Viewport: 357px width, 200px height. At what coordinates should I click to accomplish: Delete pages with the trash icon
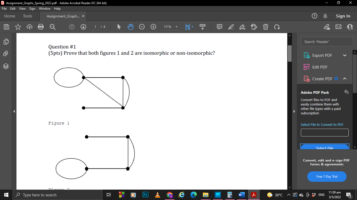click(x=266, y=27)
